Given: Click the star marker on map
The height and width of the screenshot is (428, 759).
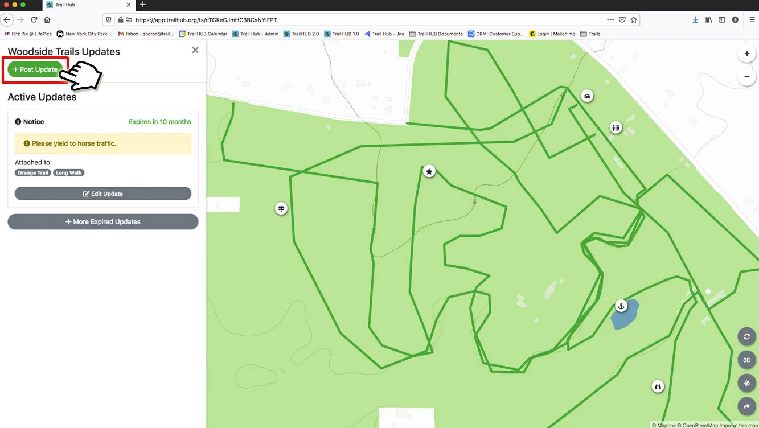Looking at the screenshot, I should tap(429, 171).
